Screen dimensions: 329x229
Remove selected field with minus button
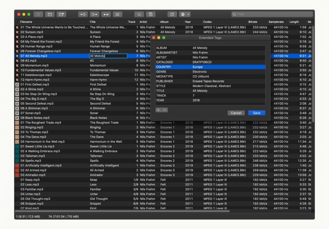click(165, 110)
